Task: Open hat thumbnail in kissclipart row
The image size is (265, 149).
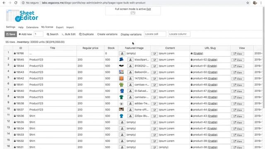Action: pos(121,60)
